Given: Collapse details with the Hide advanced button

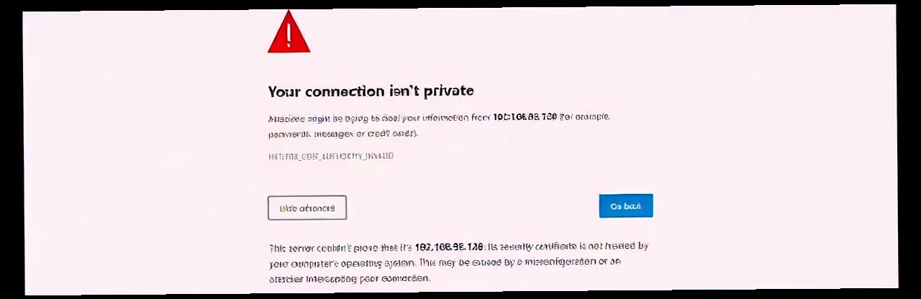Looking at the screenshot, I should point(307,208).
